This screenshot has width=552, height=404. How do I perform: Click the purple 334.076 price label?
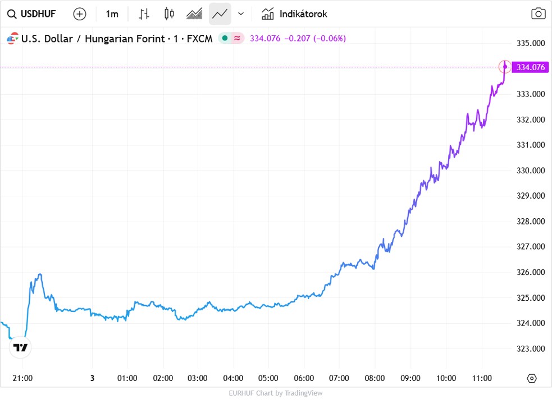point(530,67)
